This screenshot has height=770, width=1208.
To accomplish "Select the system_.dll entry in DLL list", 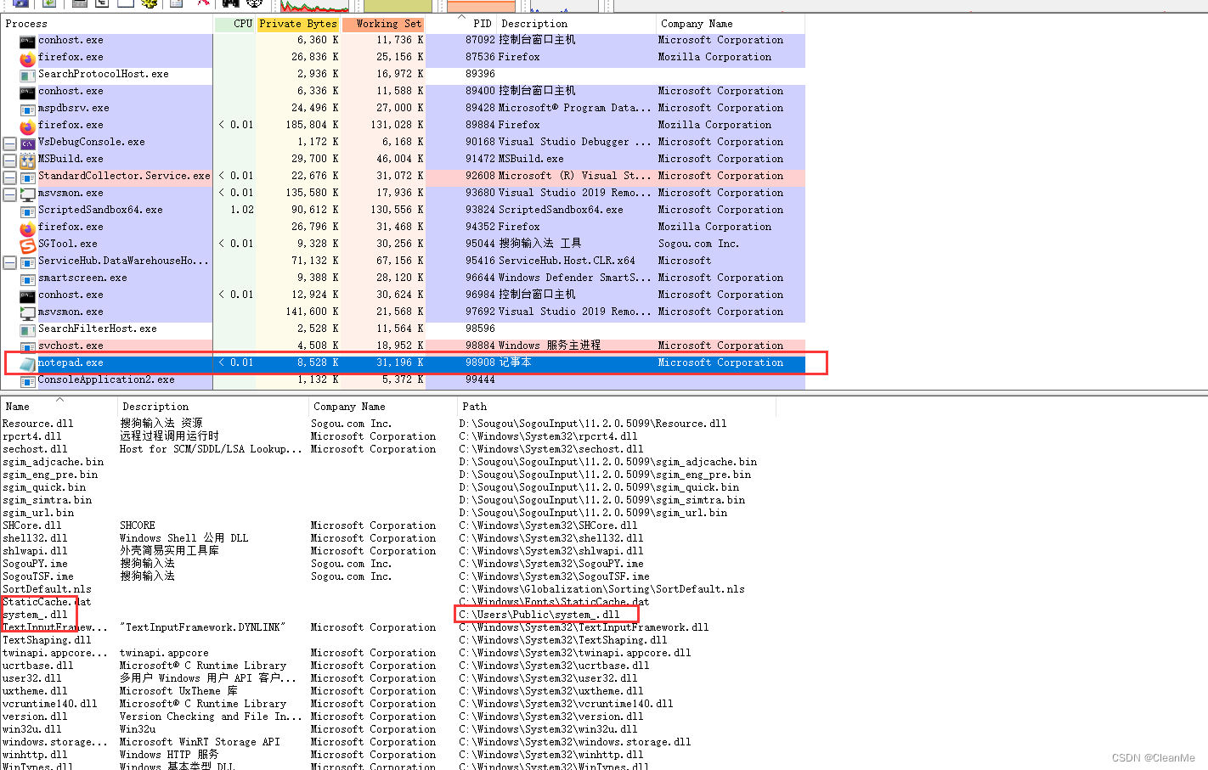I will coord(35,615).
